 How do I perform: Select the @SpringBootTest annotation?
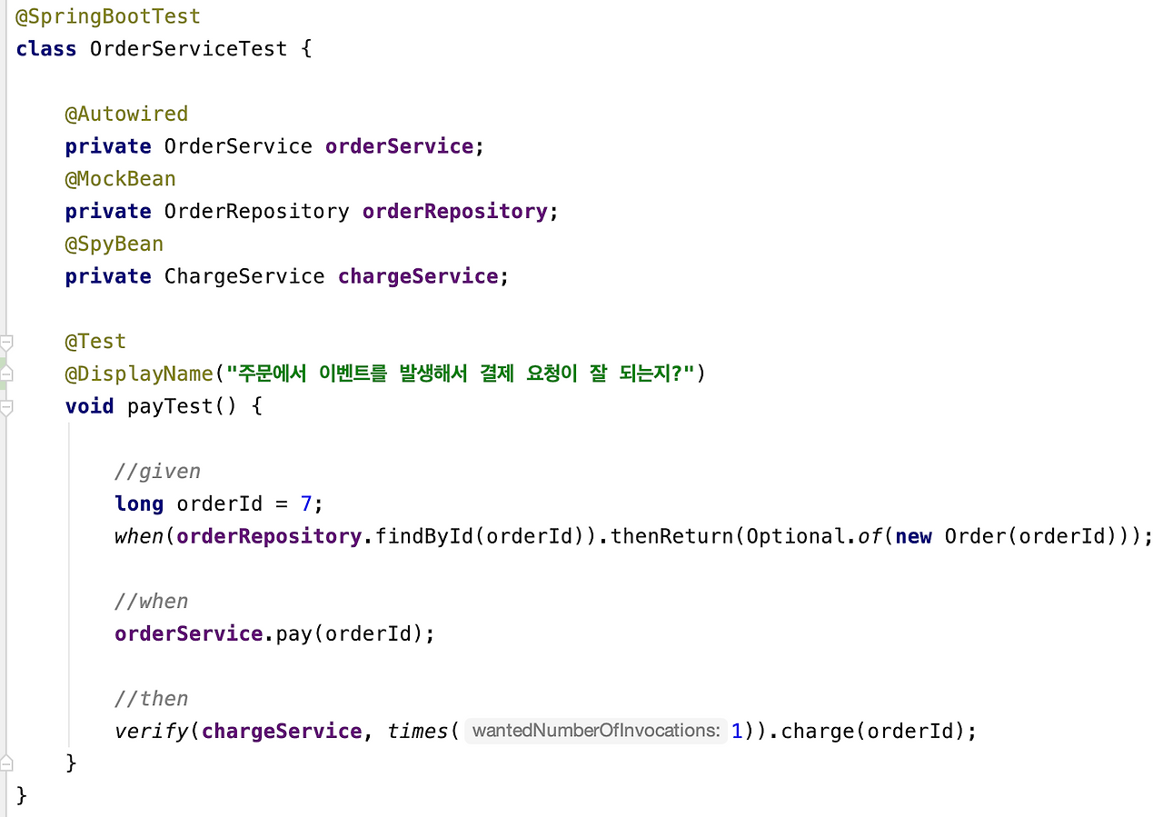108,16
